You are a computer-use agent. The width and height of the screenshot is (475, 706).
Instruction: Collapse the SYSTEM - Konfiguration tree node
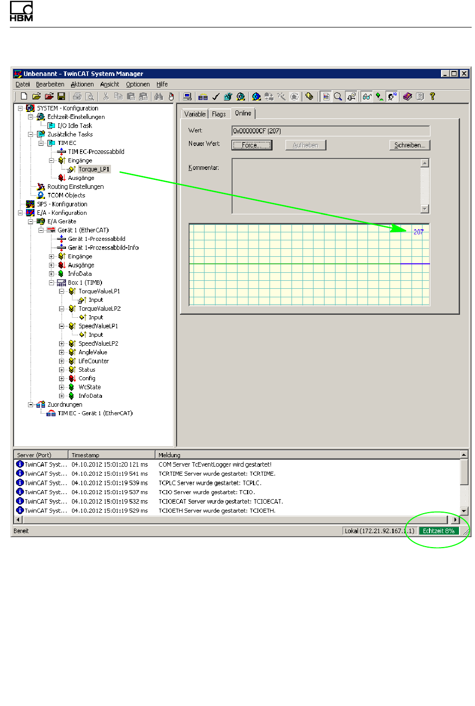click(20, 108)
